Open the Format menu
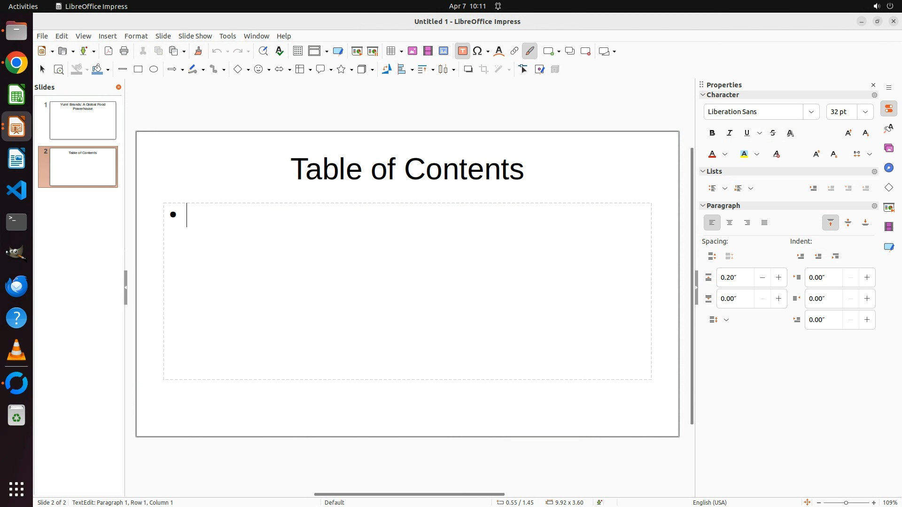 point(136,36)
